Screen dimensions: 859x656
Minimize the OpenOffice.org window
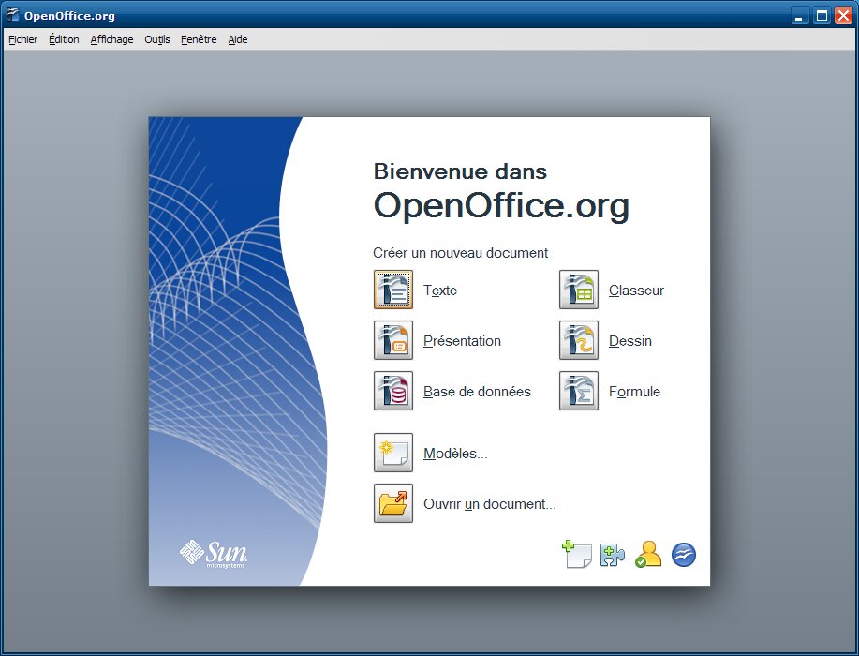pos(799,16)
